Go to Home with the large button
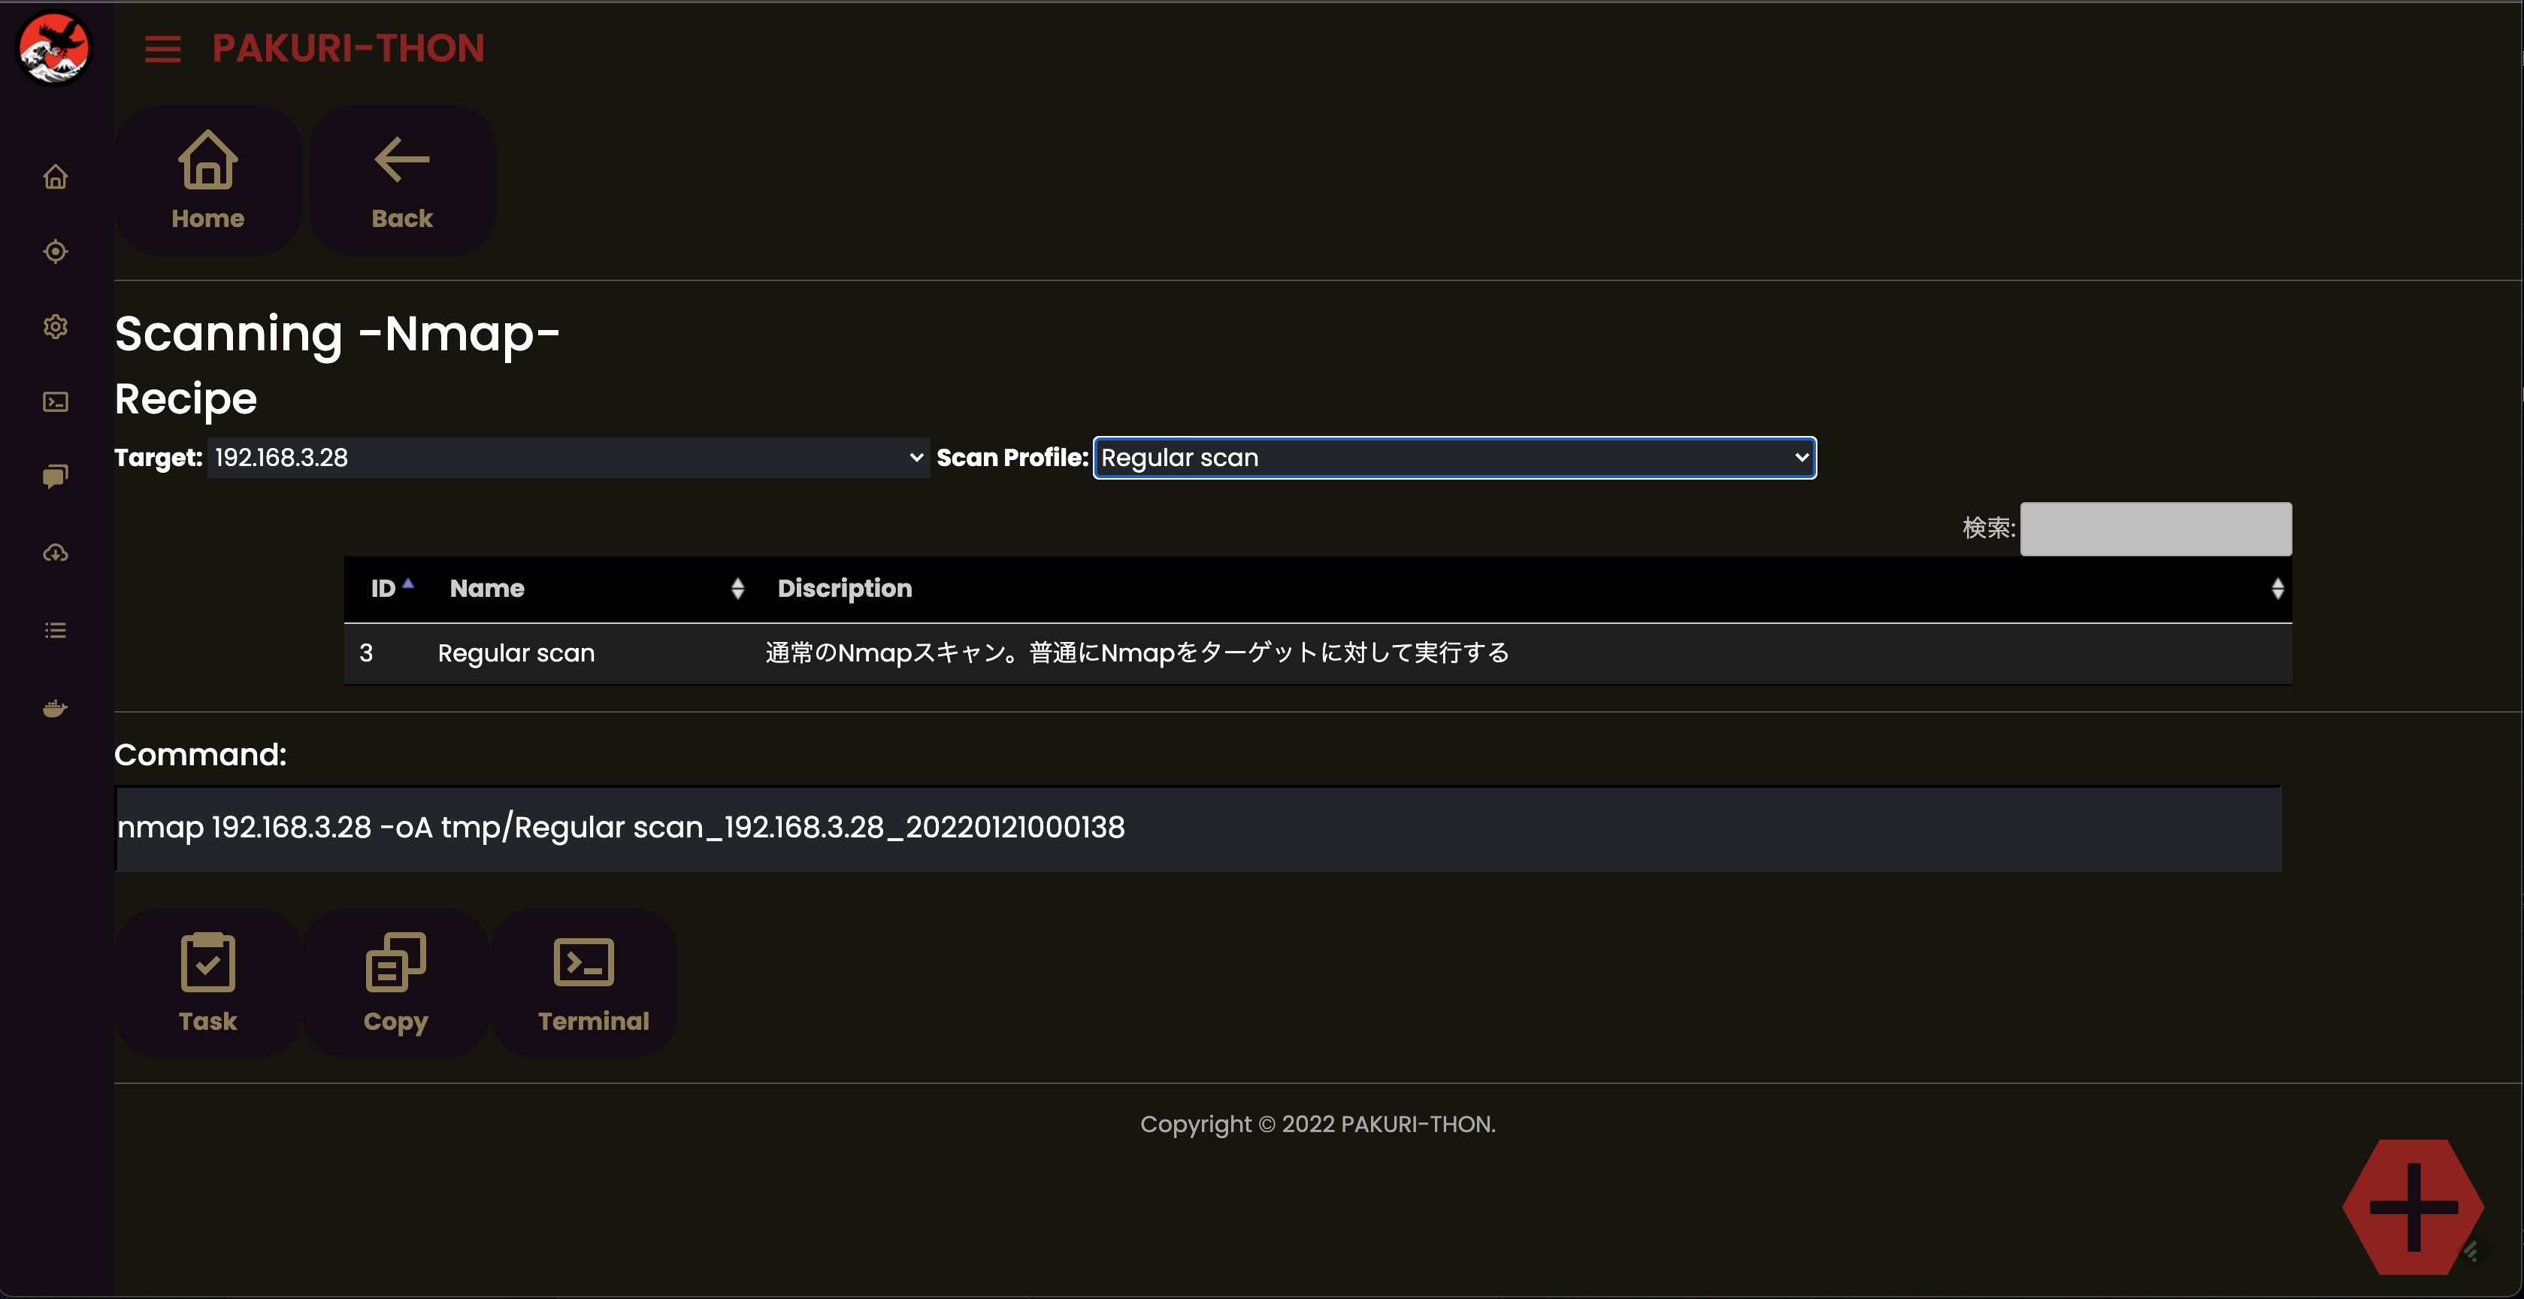This screenshot has width=2524, height=1299. click(207, 181)
